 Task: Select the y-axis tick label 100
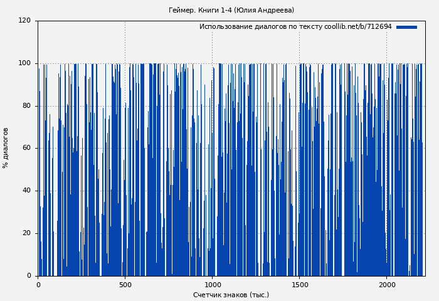pos(24,63)
